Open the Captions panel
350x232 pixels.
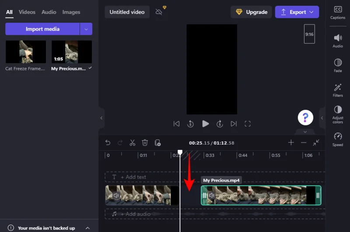click(x=337, y=13)
